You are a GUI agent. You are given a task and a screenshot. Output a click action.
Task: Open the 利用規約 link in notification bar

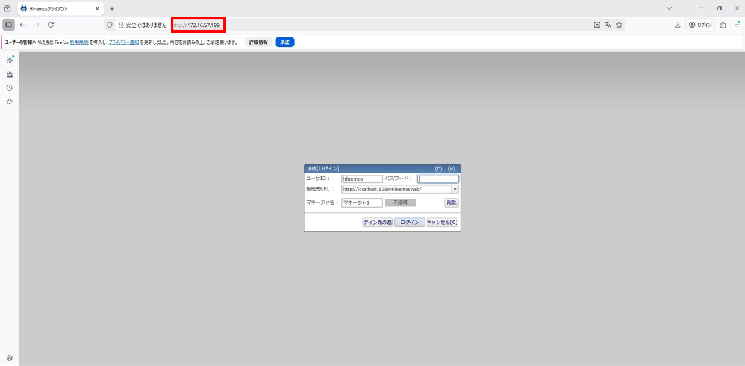click(79, 42)
